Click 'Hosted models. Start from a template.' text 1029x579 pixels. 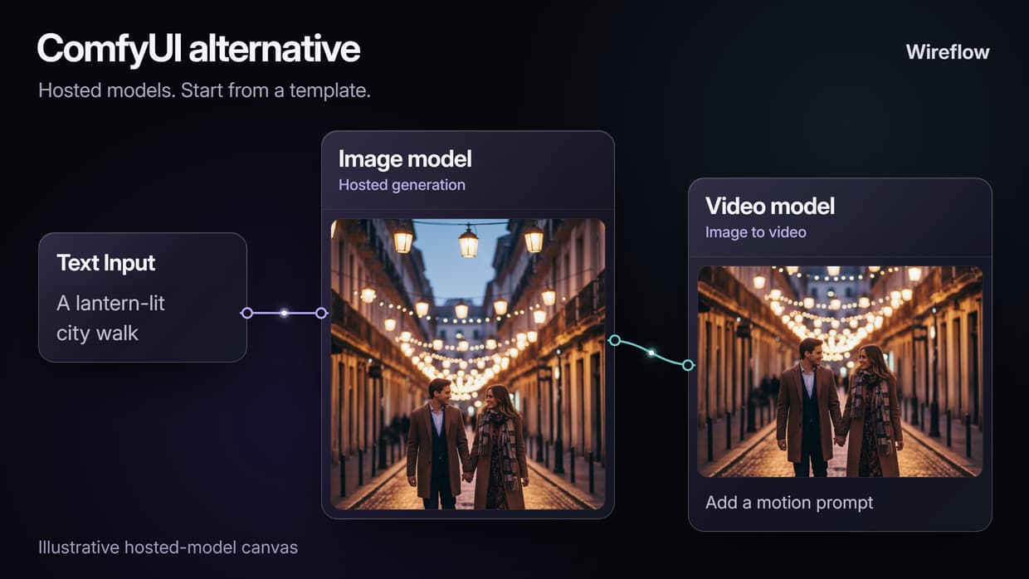coord(204,90)
